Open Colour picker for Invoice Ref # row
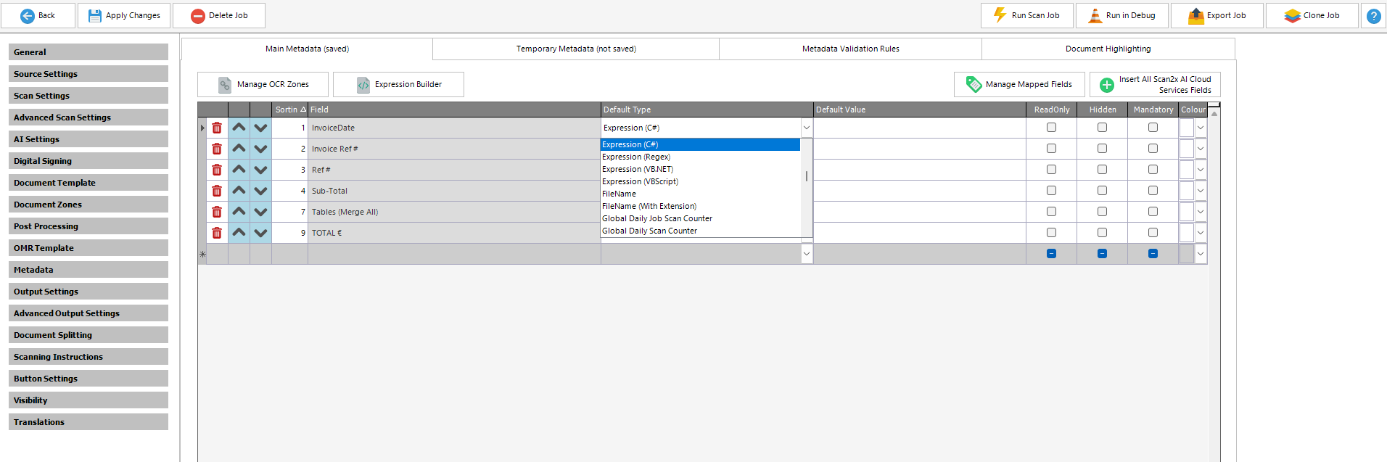1387x462 pixels. [1200, 149]
